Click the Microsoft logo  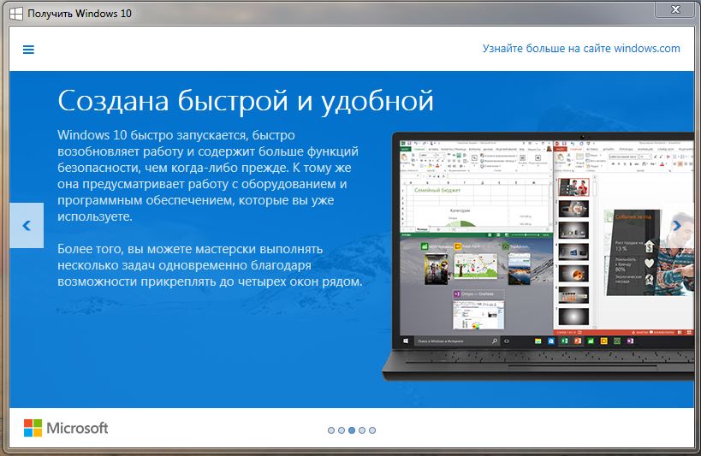[x=66, y=428]
